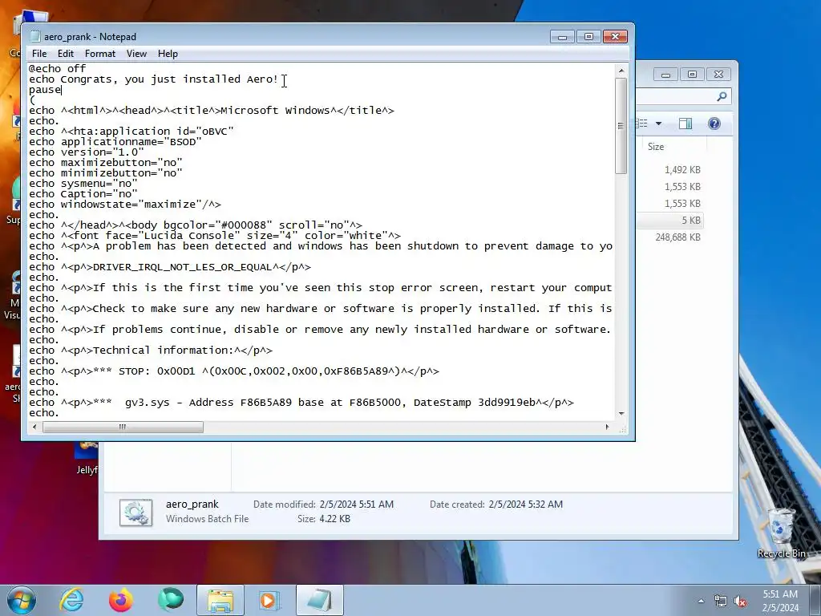The width and height of the screenshot is (821, 616).
Task: Maximize the Explorer window behind Notepad
Action: (692, 75)
